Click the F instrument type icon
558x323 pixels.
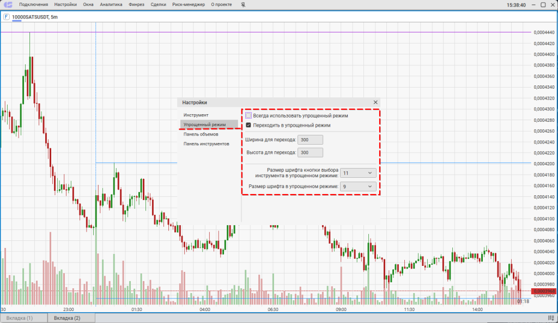click(x=7, y=17)
